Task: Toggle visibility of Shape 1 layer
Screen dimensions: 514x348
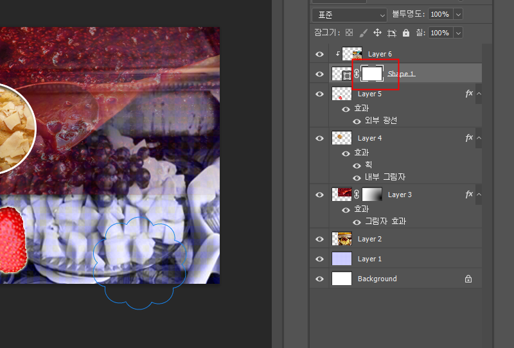Action: click(319, 74)
